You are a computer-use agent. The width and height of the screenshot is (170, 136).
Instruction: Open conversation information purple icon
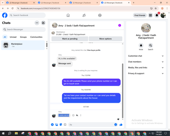coord(120,26)
